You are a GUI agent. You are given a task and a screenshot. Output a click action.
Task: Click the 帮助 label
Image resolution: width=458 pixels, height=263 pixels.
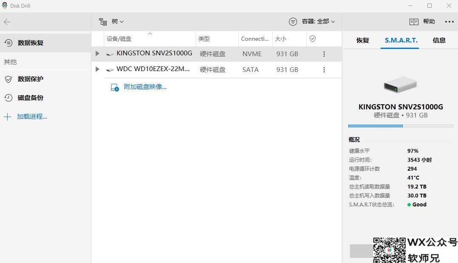coord(429,21)
